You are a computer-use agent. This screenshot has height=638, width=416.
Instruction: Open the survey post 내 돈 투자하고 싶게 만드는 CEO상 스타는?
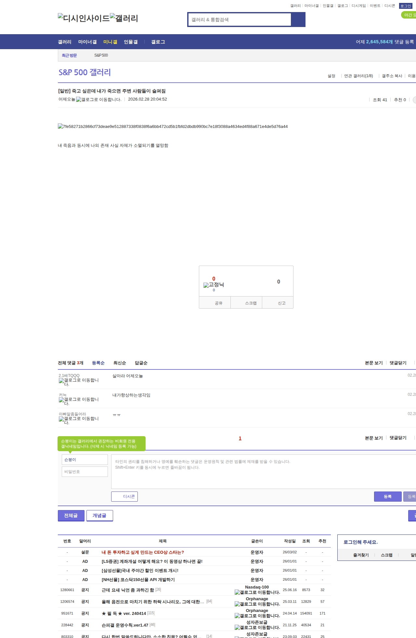143,552
